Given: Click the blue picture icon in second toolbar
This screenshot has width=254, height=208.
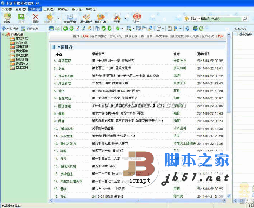Looking at the screenshot, I should pyautogui.click(x=51, y=29).
